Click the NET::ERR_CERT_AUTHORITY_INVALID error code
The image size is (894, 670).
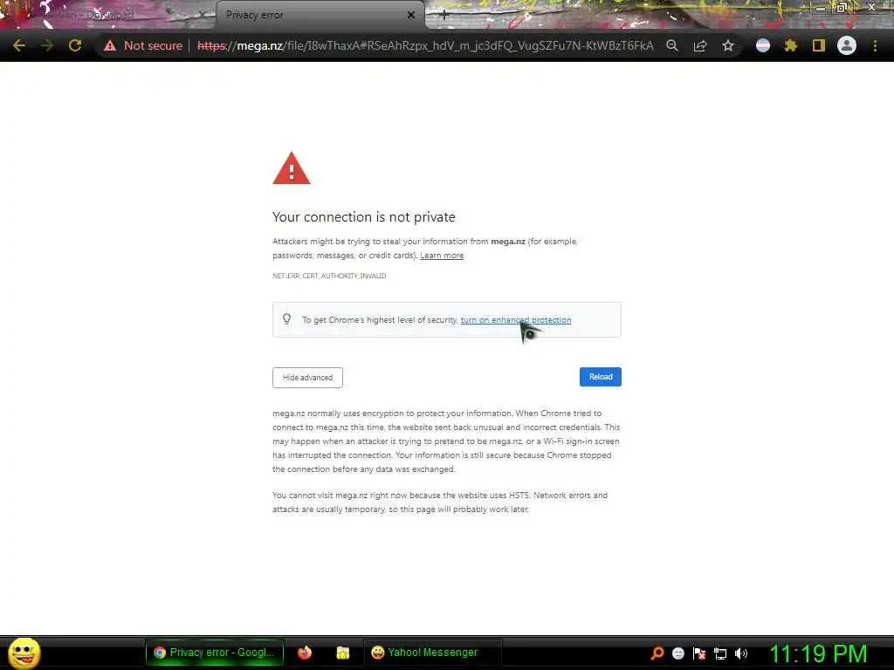pos(329,276)
